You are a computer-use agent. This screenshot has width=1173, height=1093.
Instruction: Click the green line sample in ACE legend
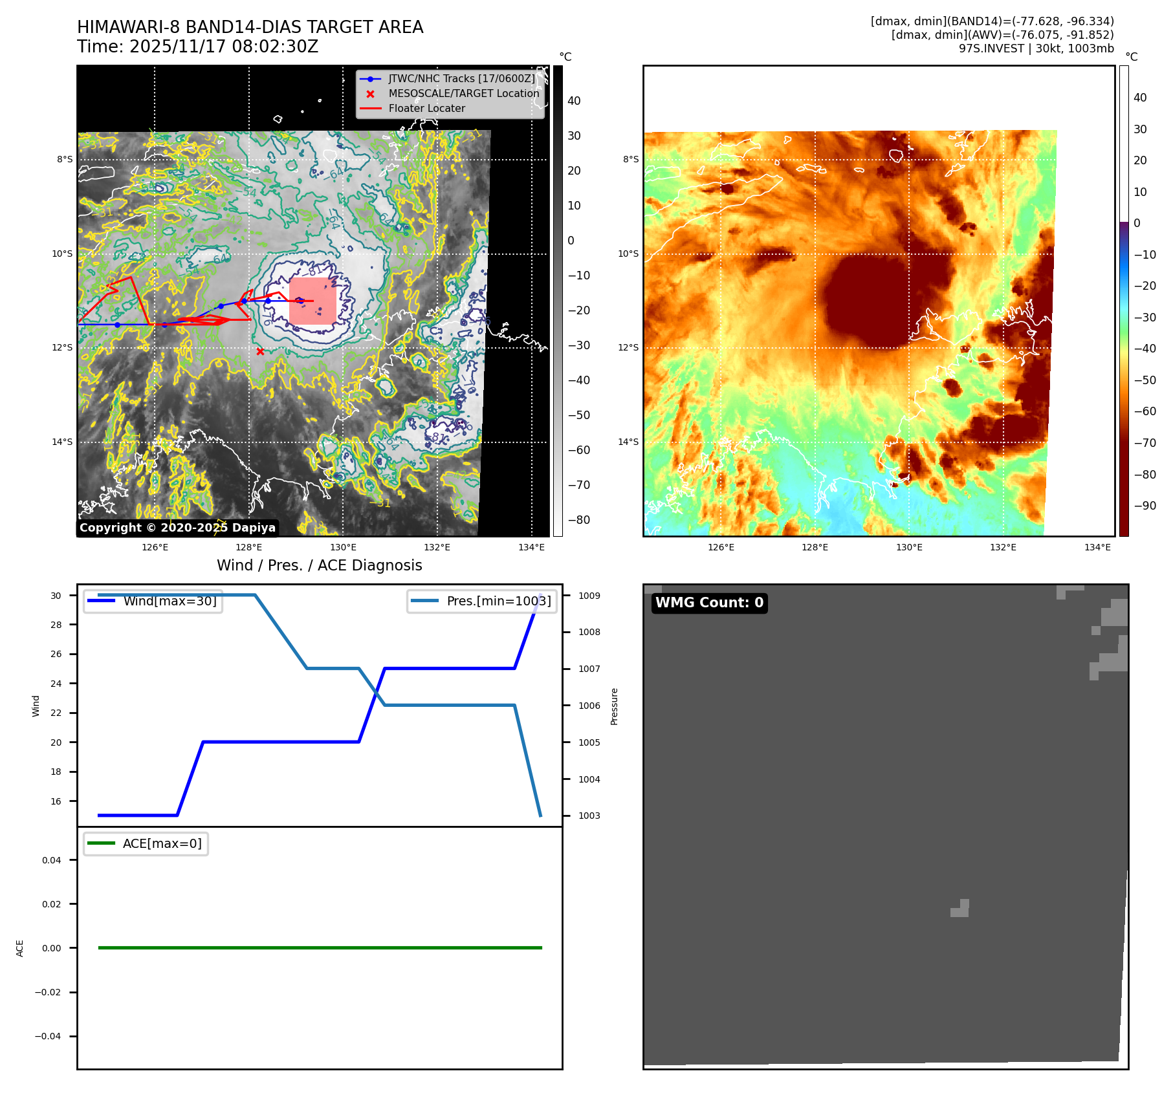click(101, 843)
